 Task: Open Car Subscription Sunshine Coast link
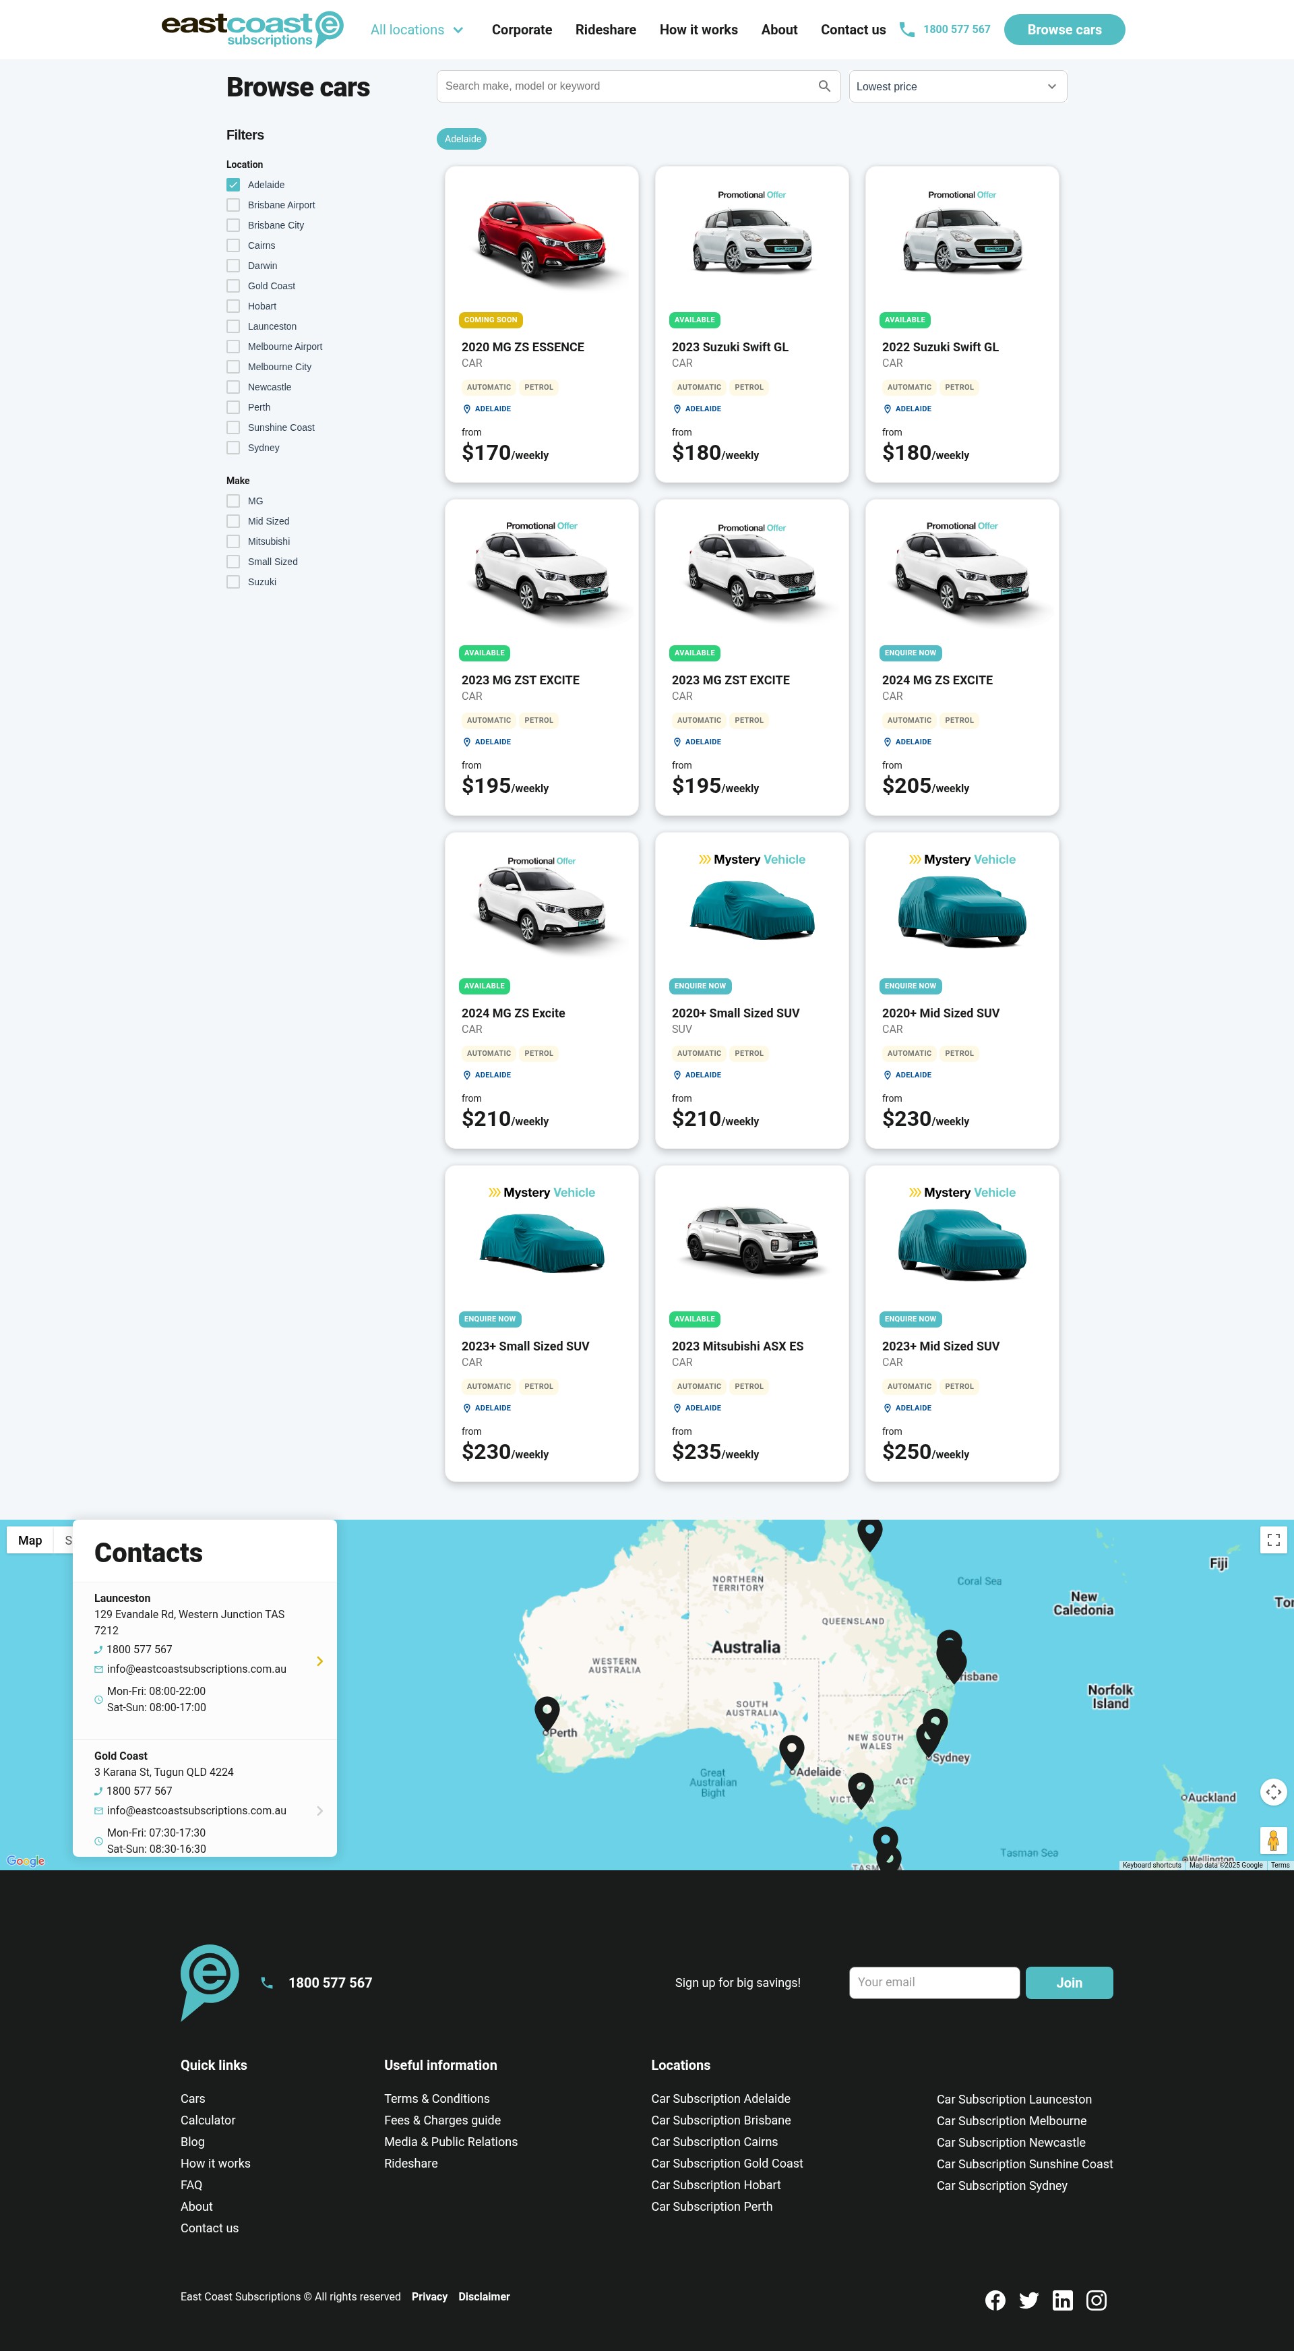1024,2164
